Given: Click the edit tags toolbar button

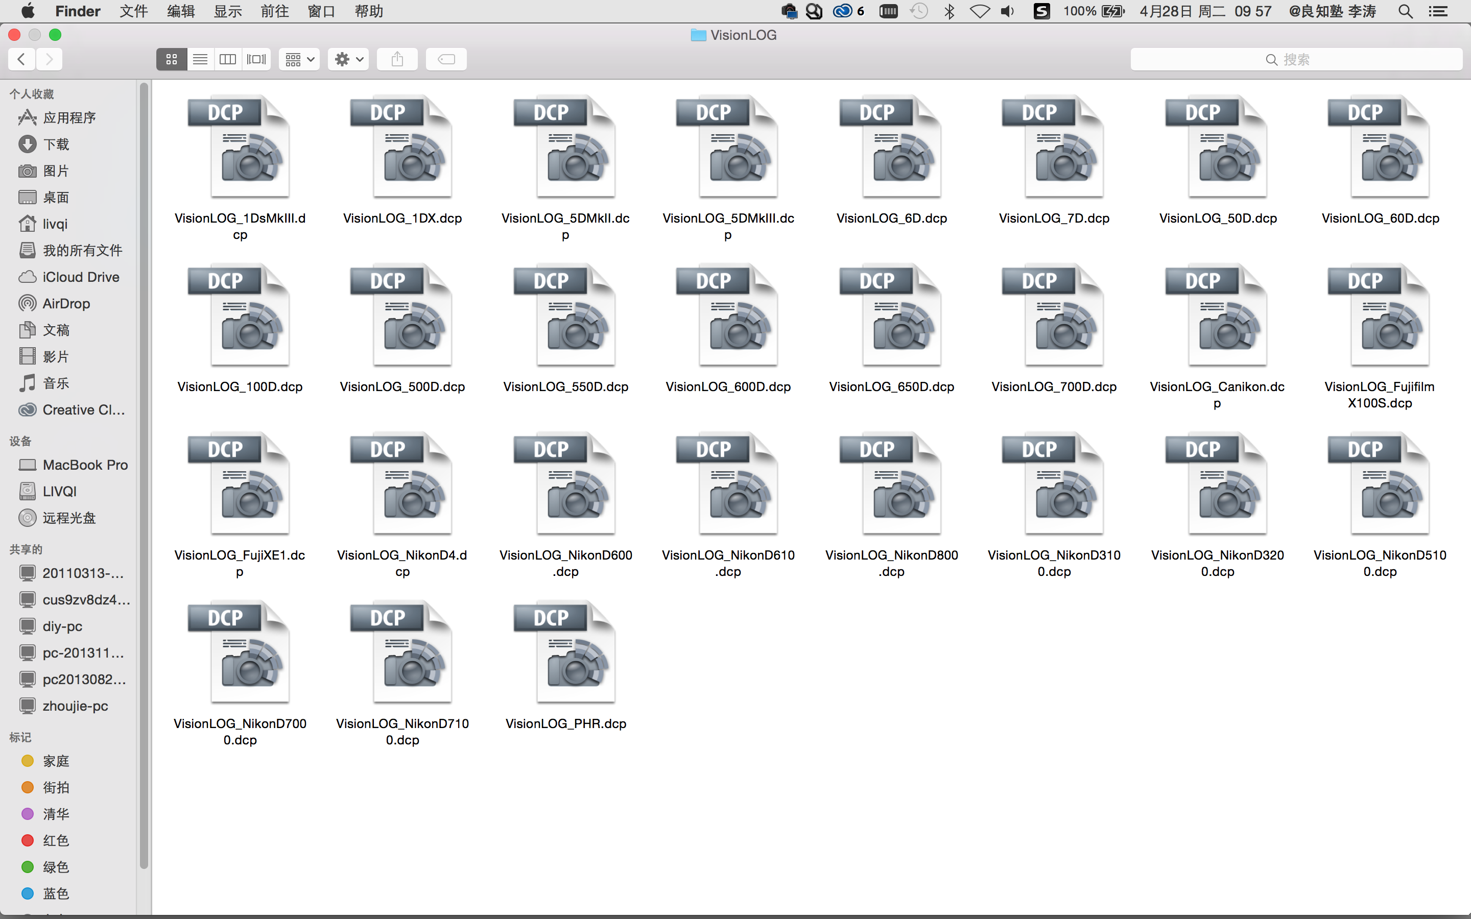Looking at the screenshot, I should coord(446,59).
